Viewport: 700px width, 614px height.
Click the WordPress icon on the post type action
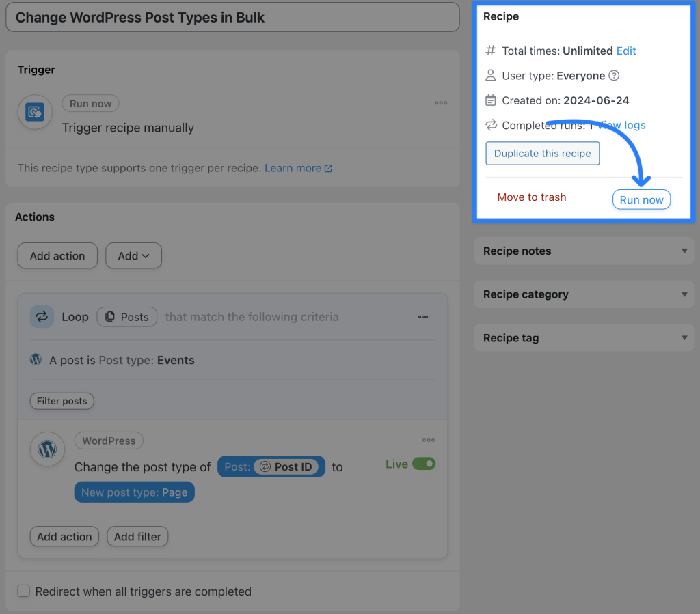(x=46, y=449)
